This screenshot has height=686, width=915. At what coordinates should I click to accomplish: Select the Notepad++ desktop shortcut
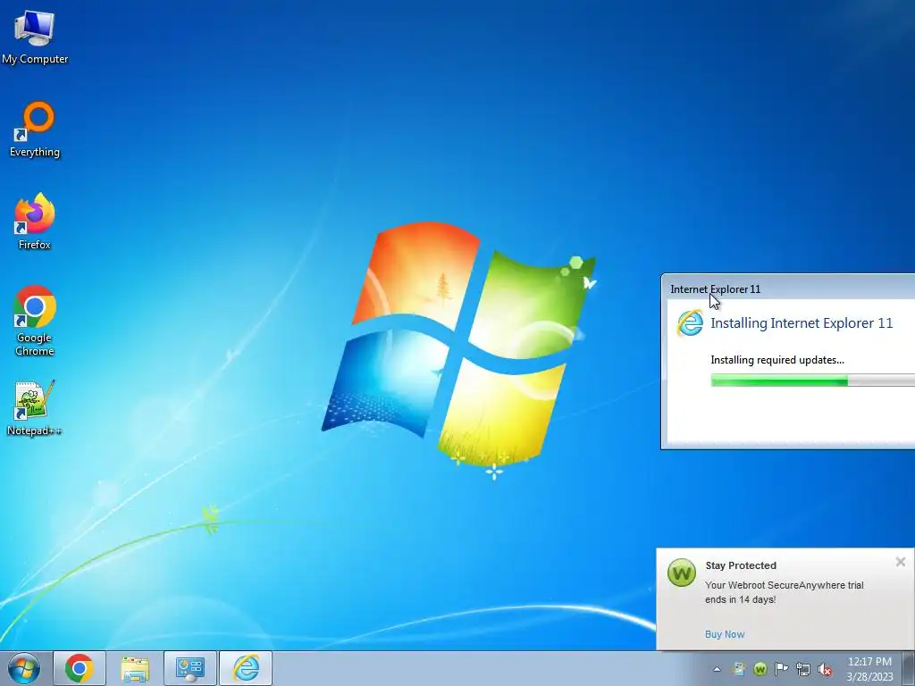coord(34,407)
